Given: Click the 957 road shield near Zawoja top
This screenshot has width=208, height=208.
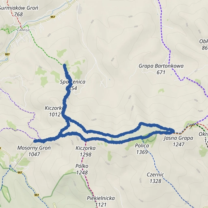Looking at the screenshot, I should coord(53,17).
